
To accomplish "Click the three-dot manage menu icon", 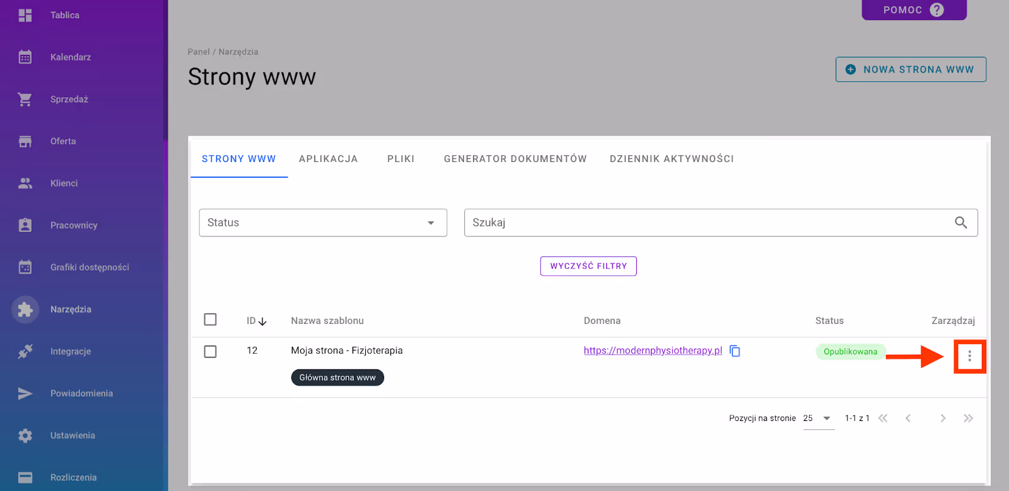I will [x=969, y=357].
